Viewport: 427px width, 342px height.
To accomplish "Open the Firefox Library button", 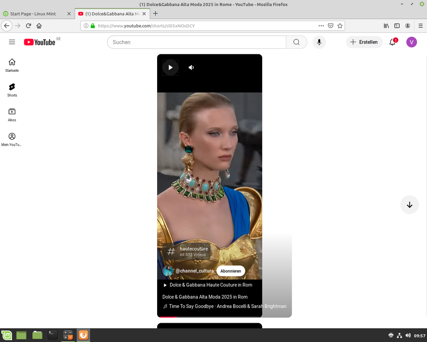I will coord(386,26).
